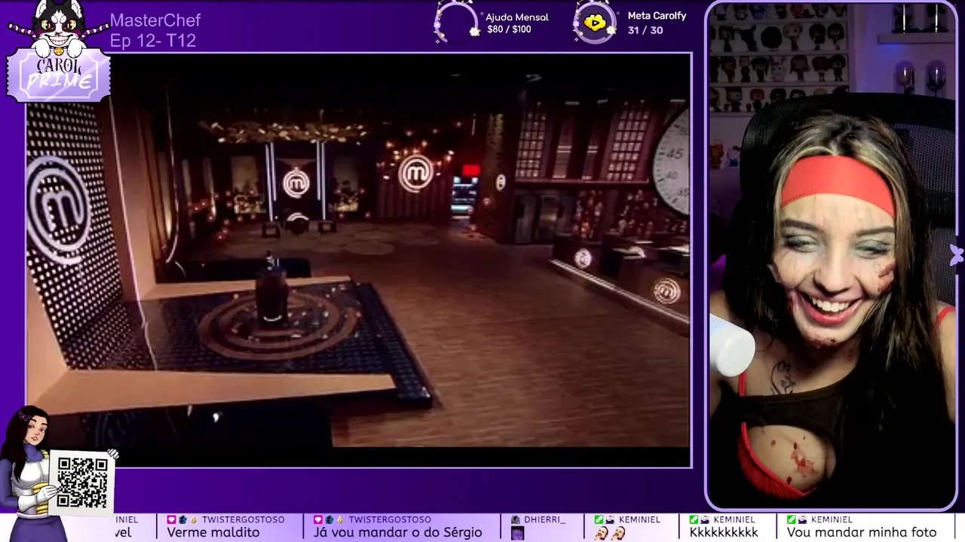The width and height of the screenshot is (965, 542).
Task: Click the "Meta Carolfy" label
Action: 657,16
